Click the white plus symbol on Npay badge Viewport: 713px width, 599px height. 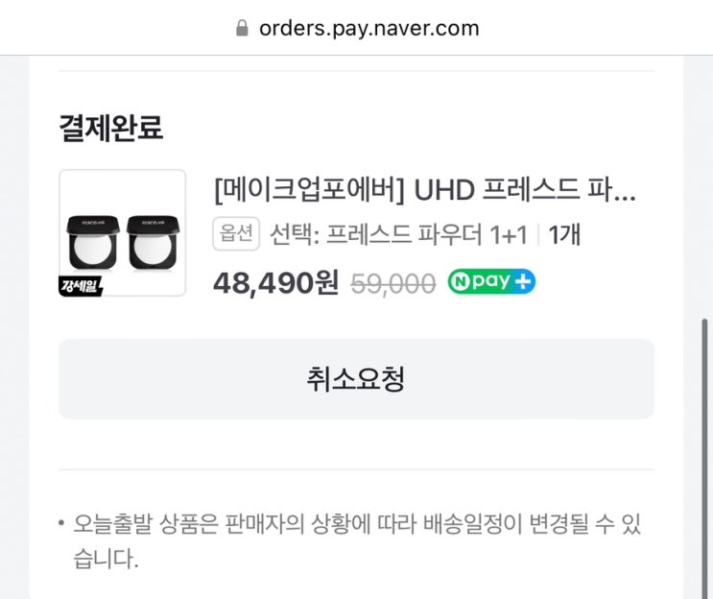(x=523, y=281)
